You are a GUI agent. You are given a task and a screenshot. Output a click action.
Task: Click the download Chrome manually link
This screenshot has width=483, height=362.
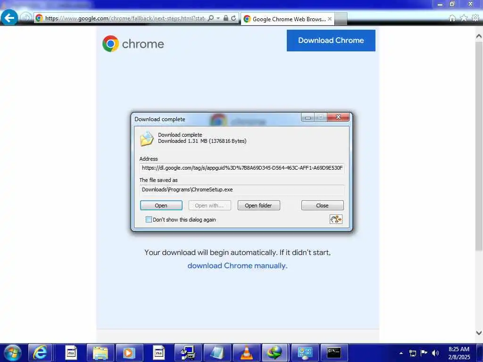(x=237, y=266)
